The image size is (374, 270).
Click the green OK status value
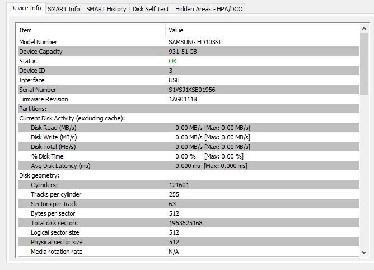pyautogui.click(x=173, y=61)
